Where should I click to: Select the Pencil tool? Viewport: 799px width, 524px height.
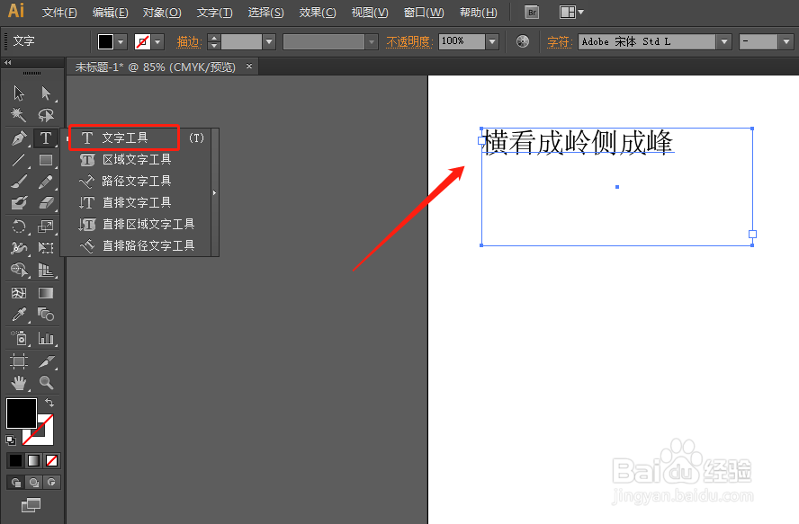(x=46, y=182)
